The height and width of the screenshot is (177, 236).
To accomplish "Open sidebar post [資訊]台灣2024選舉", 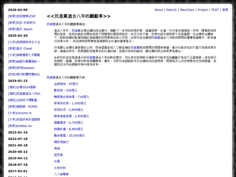I will 22,87.
